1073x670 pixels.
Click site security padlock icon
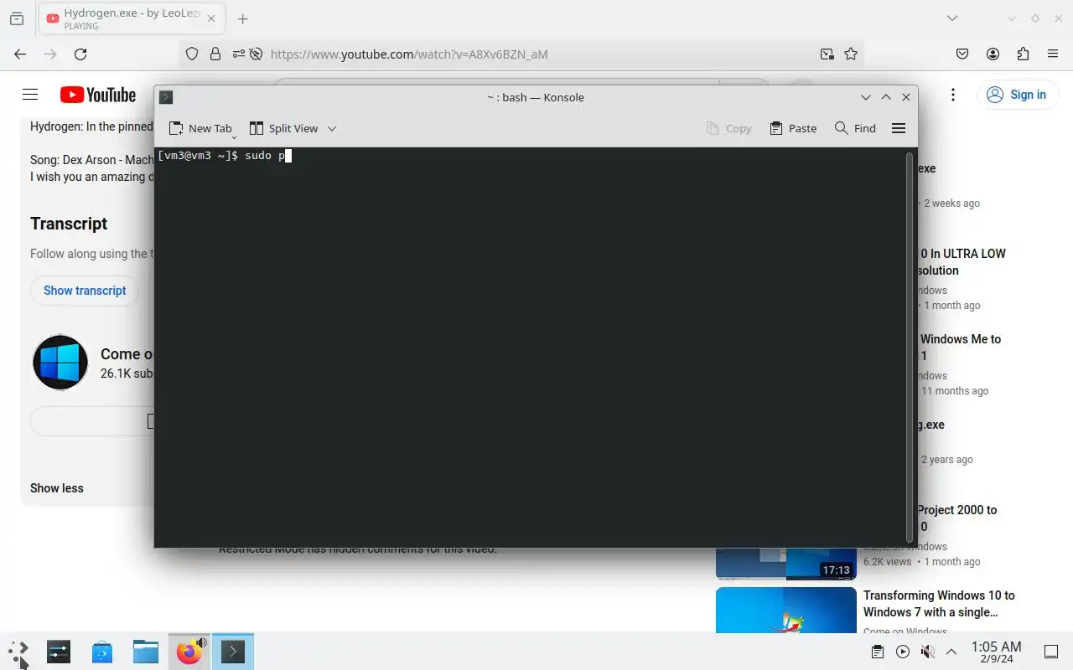(x=215, y=54)
